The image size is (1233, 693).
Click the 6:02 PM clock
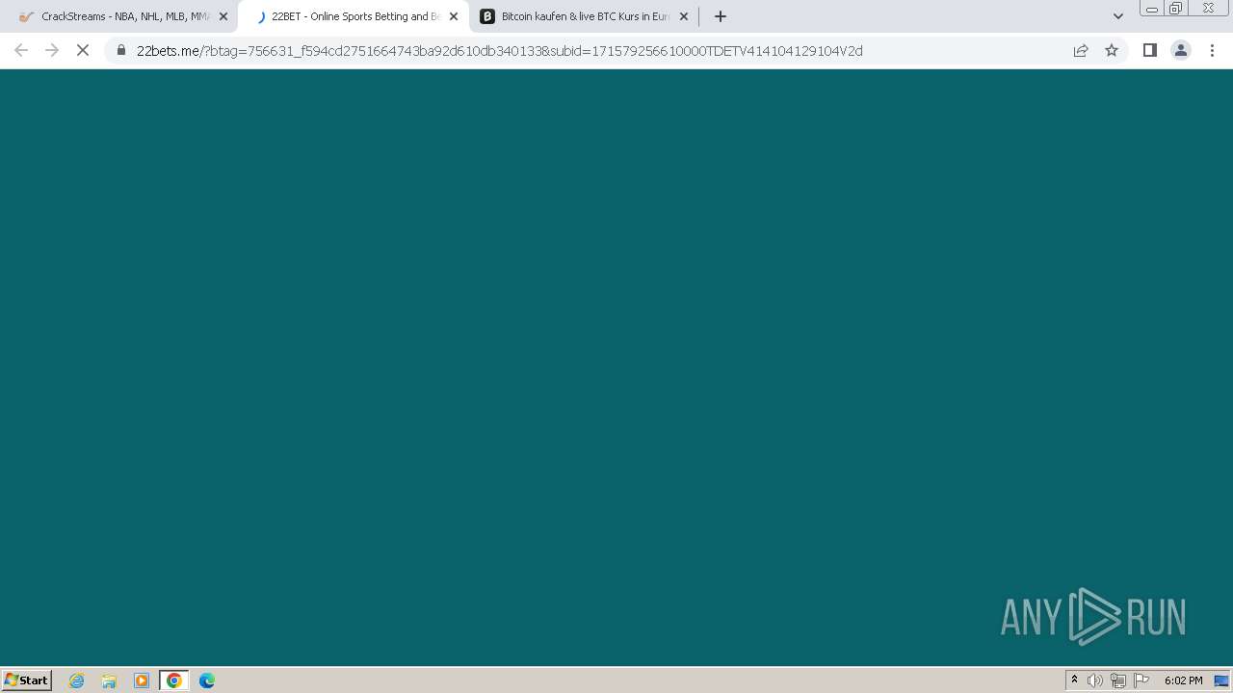1183,680
